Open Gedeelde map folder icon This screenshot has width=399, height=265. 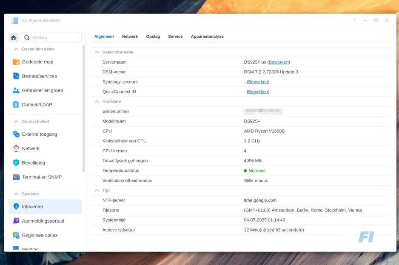16,61
